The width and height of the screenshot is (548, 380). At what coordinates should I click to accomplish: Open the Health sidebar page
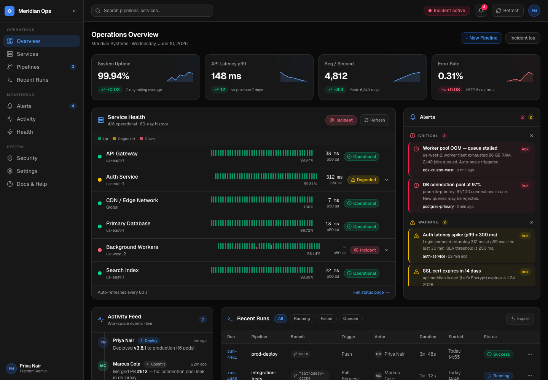[41, 132]
